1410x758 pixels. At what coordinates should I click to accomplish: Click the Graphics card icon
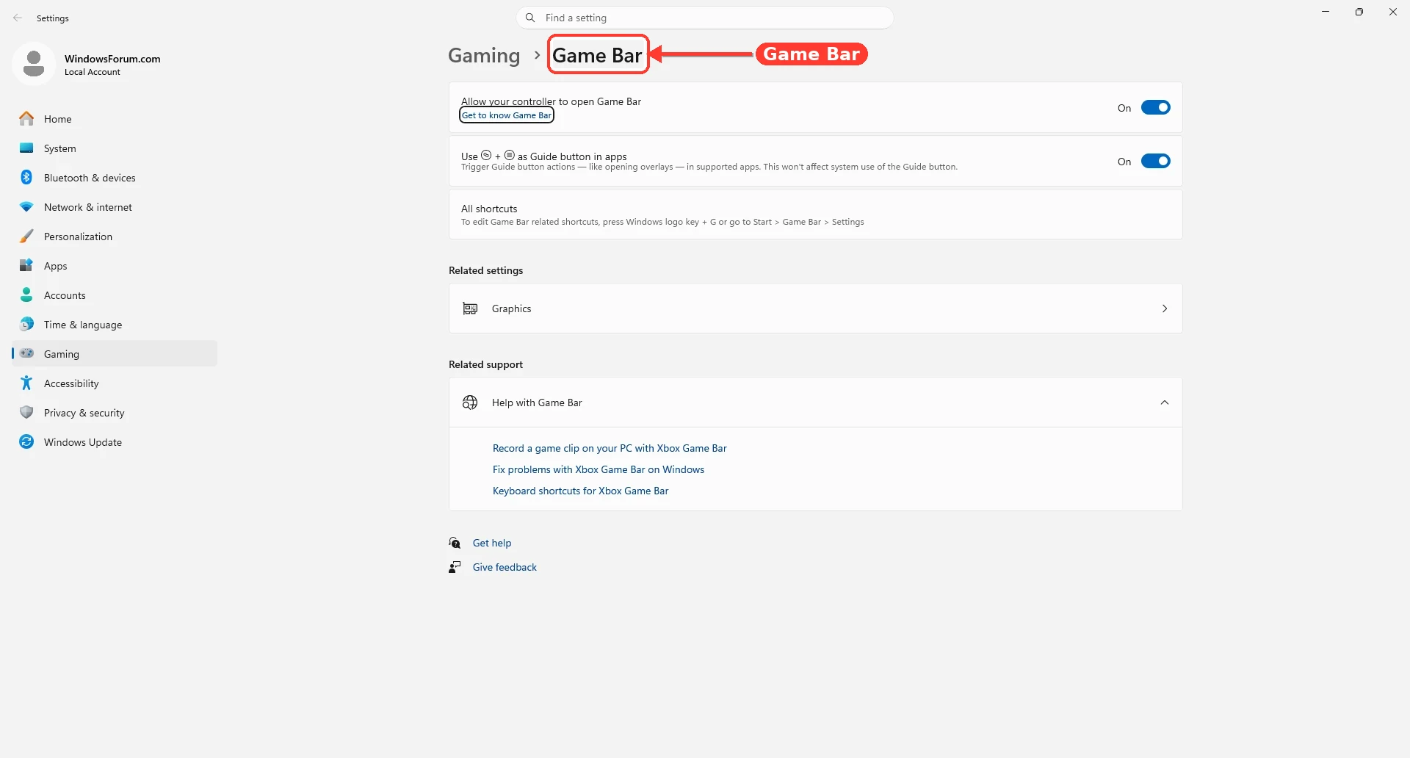click(470, 308)
